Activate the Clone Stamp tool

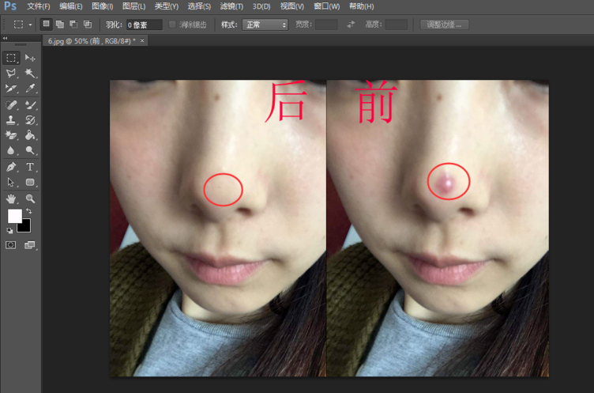(11, 120)
